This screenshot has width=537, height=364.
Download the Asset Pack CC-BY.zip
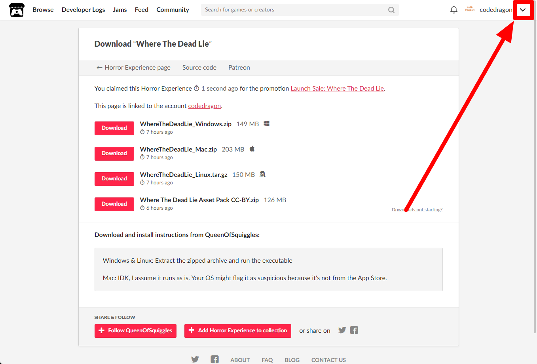[114, 204]
